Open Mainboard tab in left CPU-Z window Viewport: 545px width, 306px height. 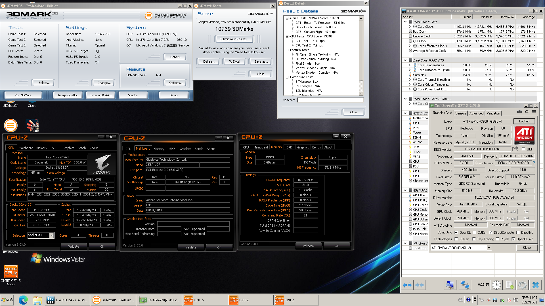click(x=26, y=148)
